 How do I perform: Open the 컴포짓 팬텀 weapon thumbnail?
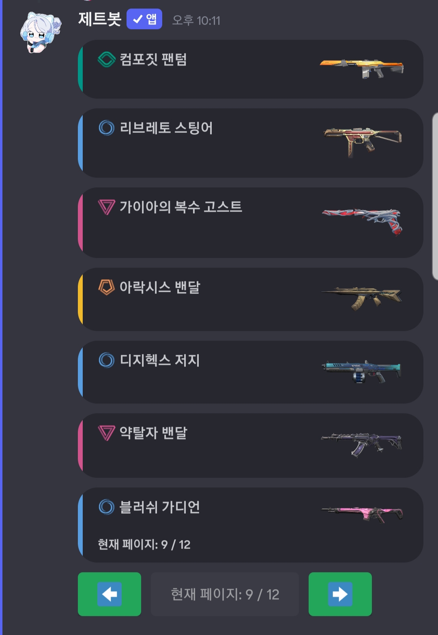pos(362,68)
